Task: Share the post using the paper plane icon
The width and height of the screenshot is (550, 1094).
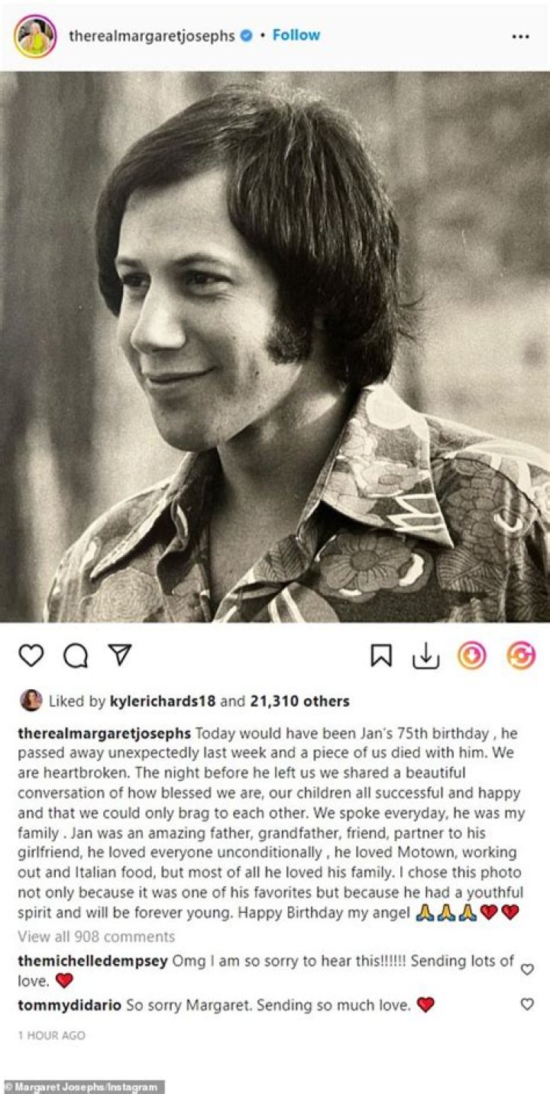Action: pyautogui.click(x=119, y=655)
